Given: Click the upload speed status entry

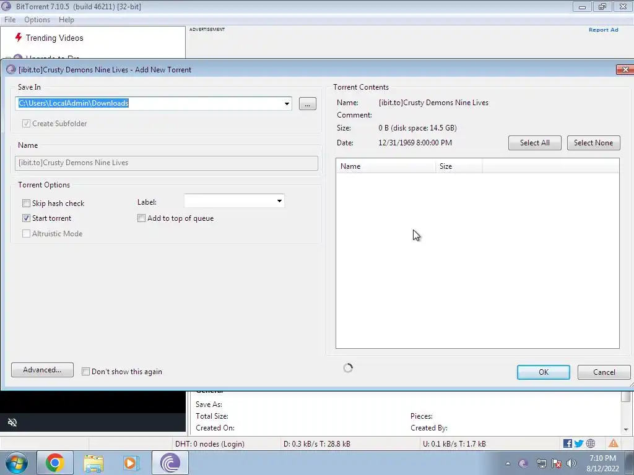Looking at the screenshot, I should [x=454, y=444].
